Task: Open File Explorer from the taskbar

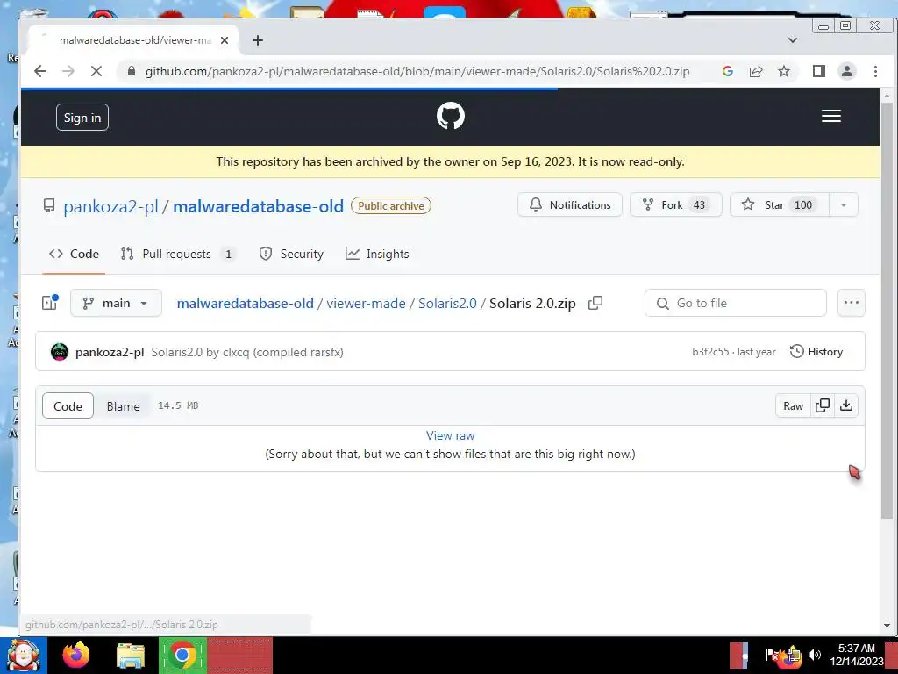Action: (x=131, y=656)
